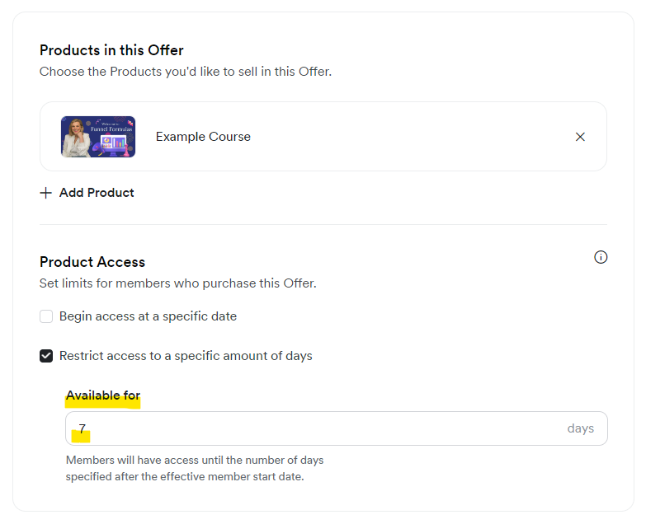Click the 'days' suffix in the input
The width and height of the screenshot is (646, 524).
[x=580, y=428]
